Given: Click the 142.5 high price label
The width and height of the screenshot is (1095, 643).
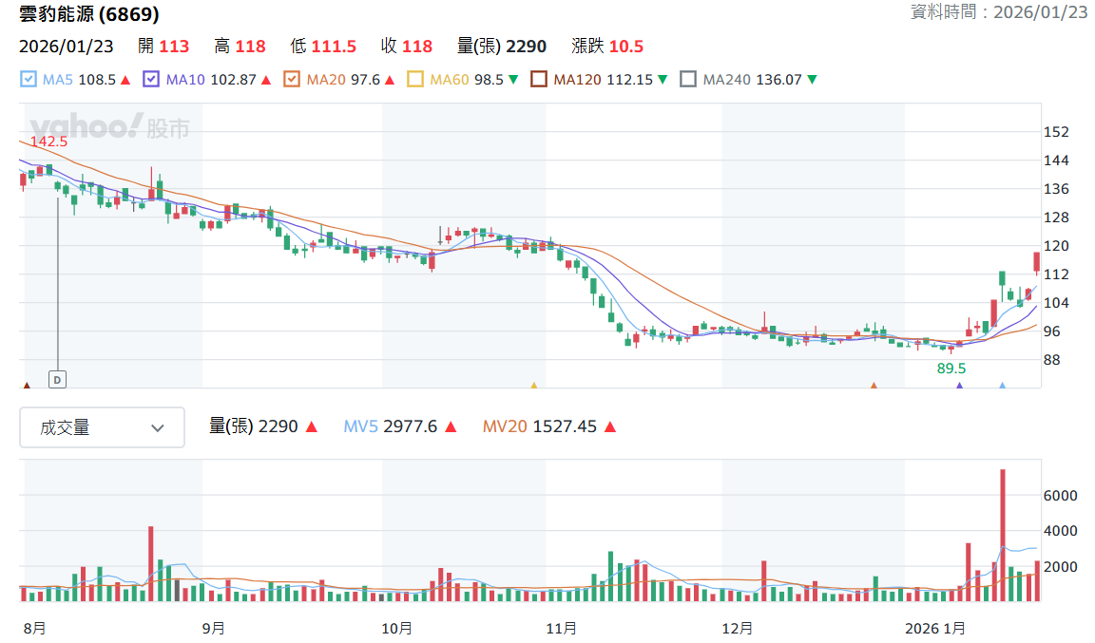Looking at the screenshot, I should coord(48,142).
